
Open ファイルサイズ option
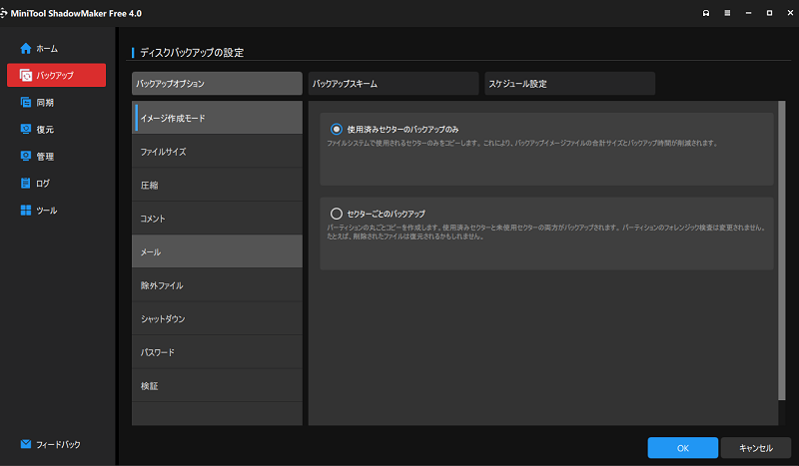click(x=217, y=152)
